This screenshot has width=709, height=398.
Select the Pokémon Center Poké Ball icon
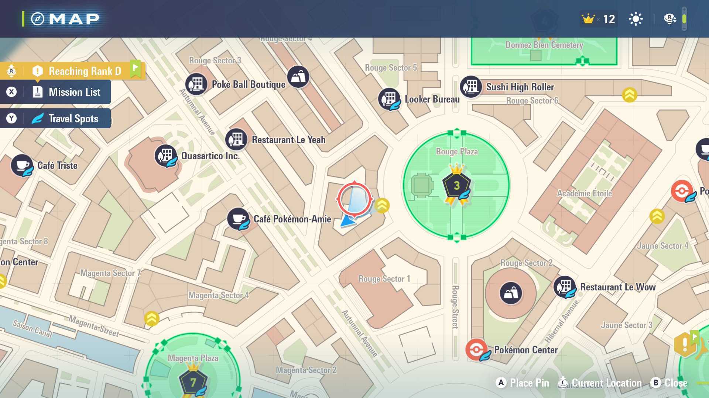click(476, 349)
